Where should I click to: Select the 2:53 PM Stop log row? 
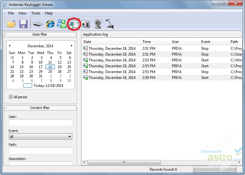pos(162,72)
